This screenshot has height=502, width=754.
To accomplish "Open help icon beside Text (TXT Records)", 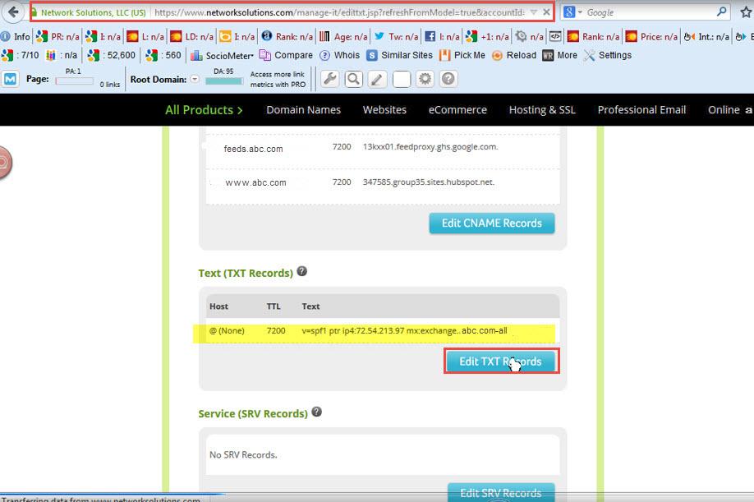I will pos(301,271).
